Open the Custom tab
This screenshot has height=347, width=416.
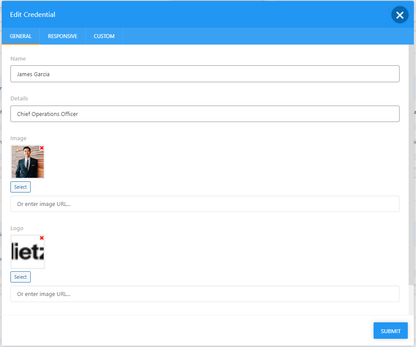(x=104, y=36)
